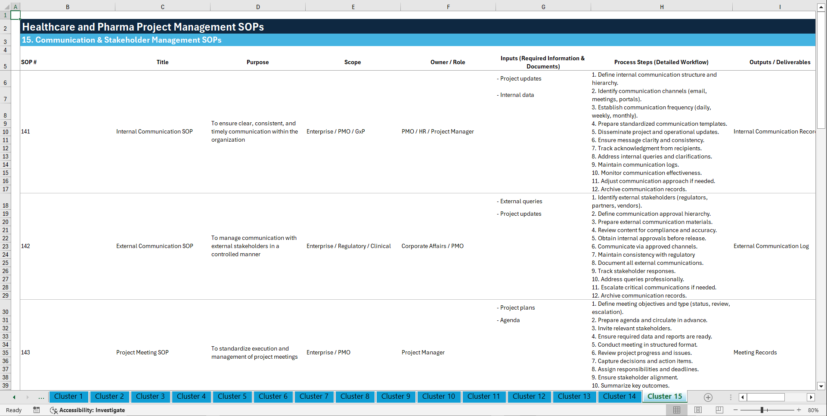Zoom in using the plus button
The height and width of the screenshot is (416, 827).
pos(799,410)
